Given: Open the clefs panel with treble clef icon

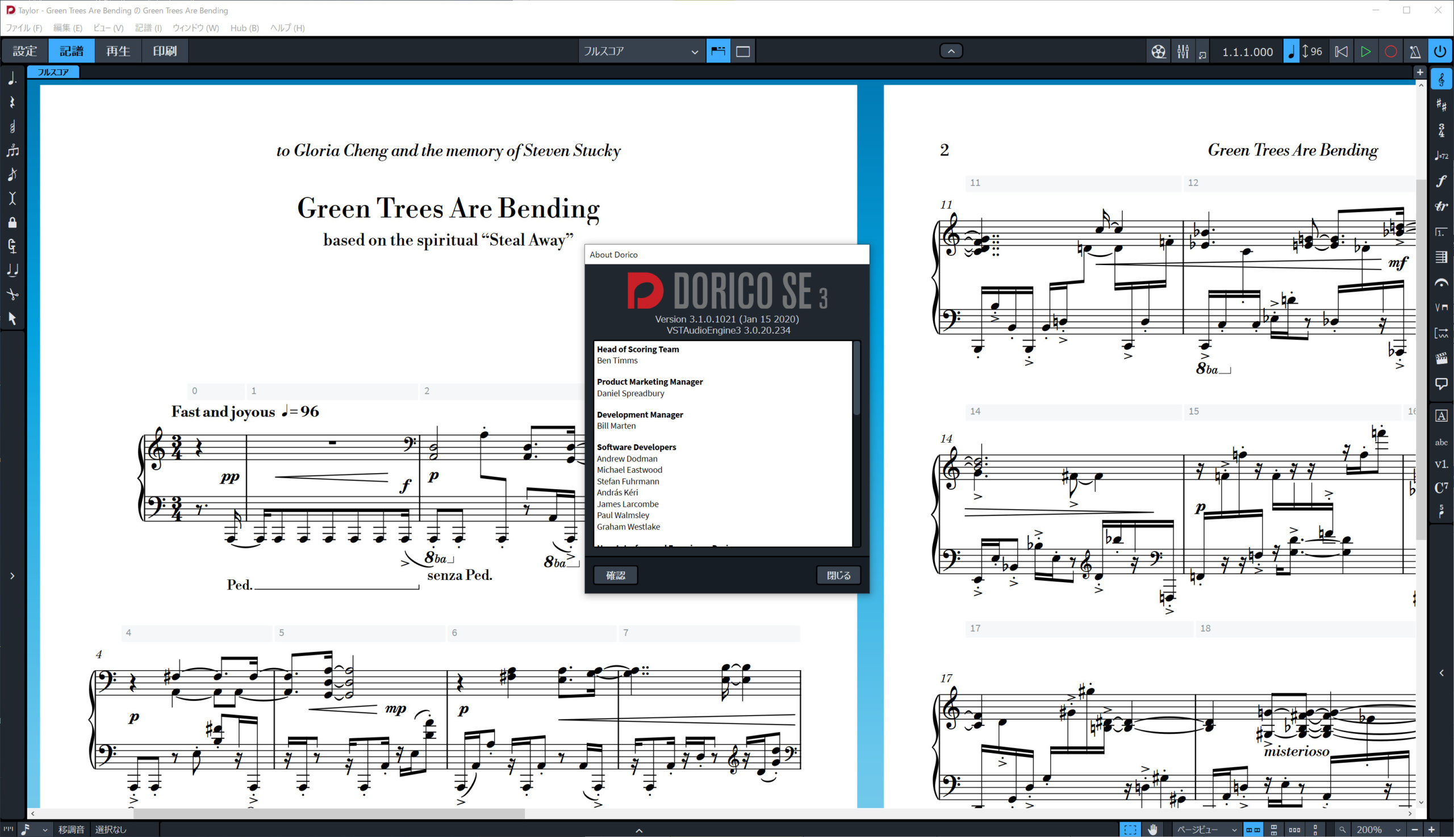Looking at the screenshot, I should (x=1442, y=79).
